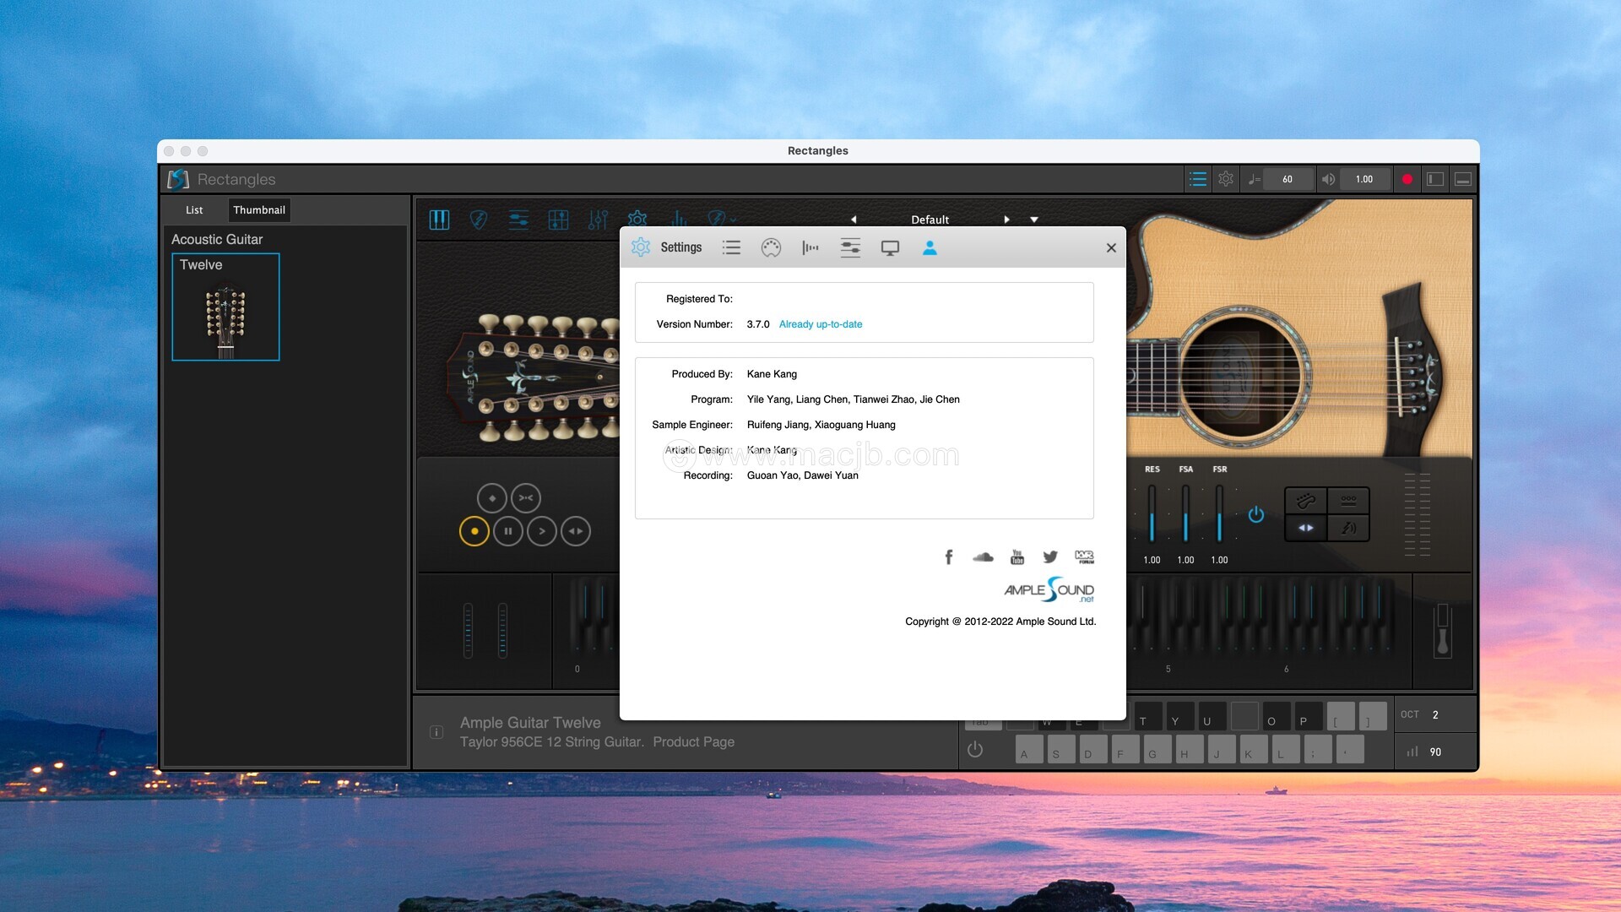Open the waveform audio settings tab
This screenshot has width=1621, height=912.
point(810,247)
